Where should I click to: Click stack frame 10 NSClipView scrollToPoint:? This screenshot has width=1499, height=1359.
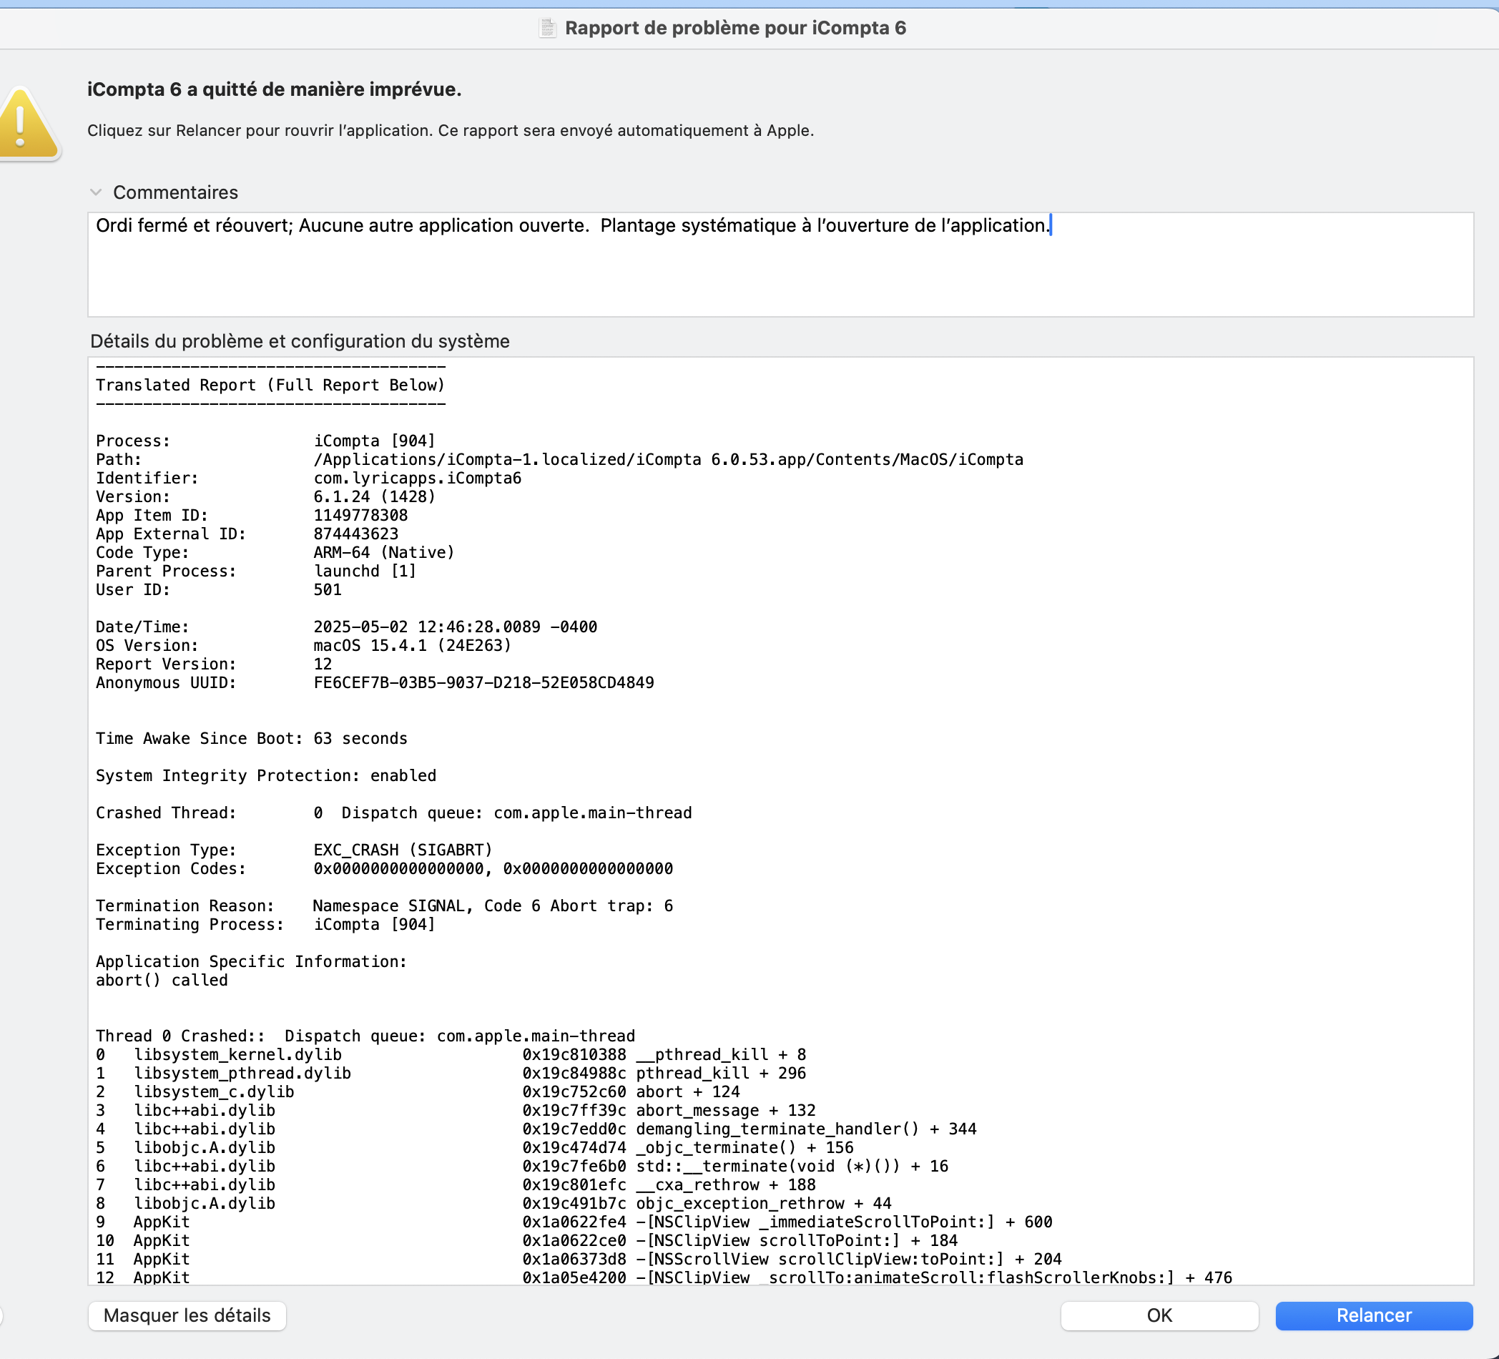[526, 1241]
